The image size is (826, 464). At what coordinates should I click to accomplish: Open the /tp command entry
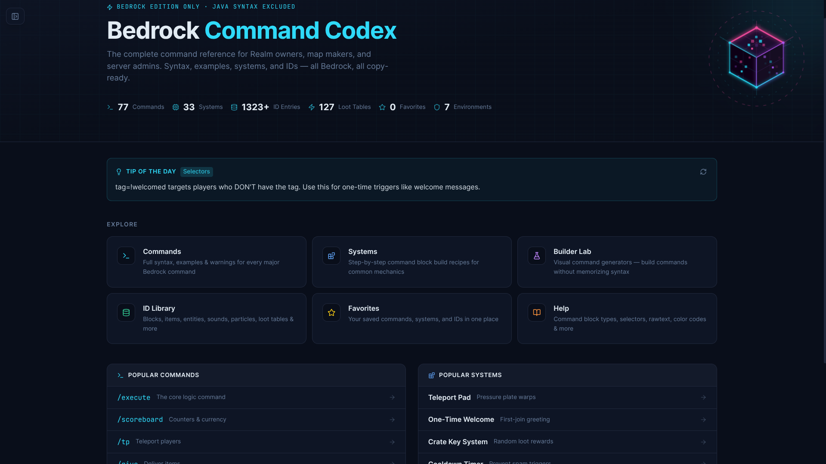tap(256, 442)
